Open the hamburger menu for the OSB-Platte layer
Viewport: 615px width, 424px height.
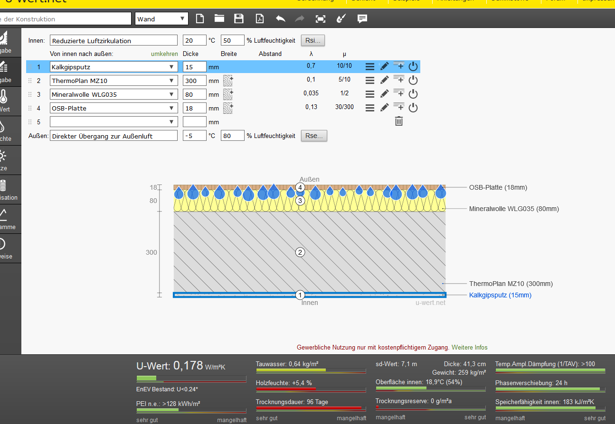(x=370, y=108)
